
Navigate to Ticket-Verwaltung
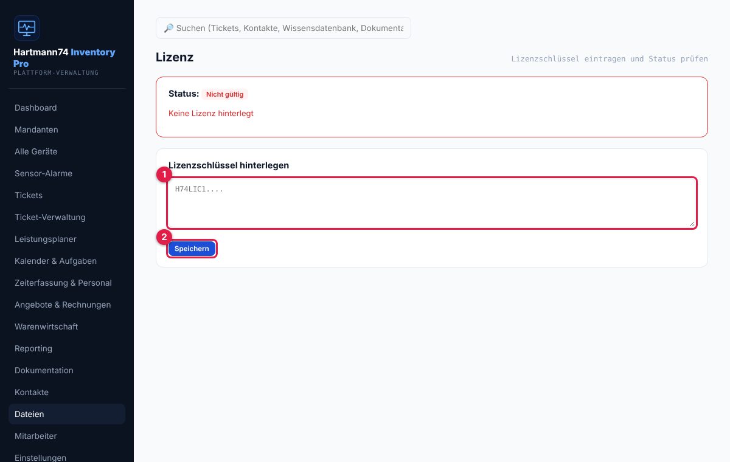[67, 217]
